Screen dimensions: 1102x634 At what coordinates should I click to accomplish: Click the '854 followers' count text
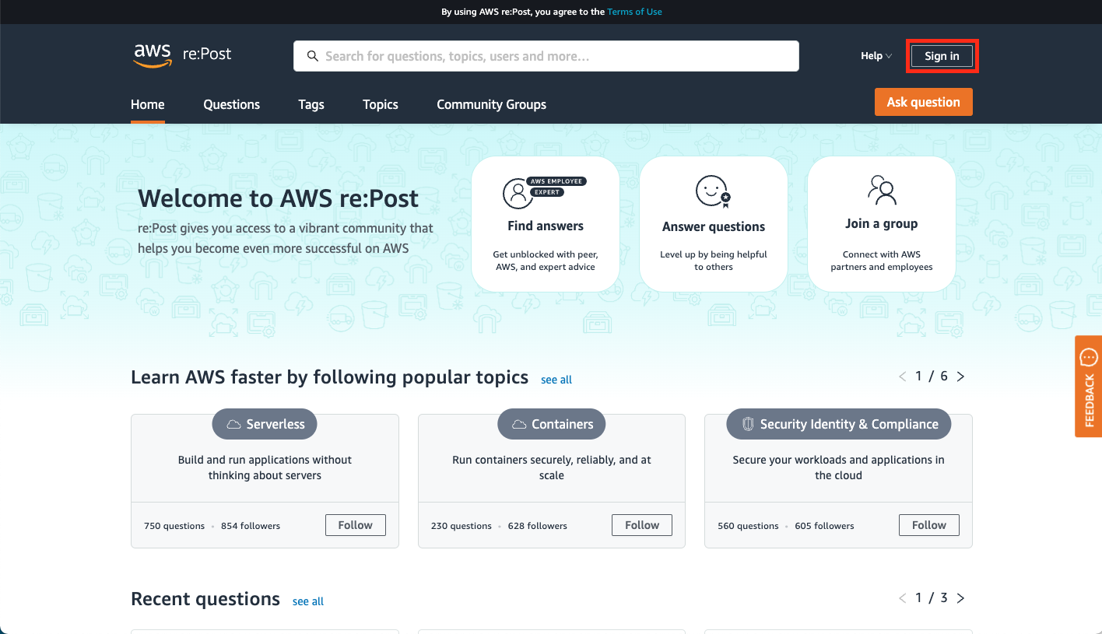coord(251,526)
